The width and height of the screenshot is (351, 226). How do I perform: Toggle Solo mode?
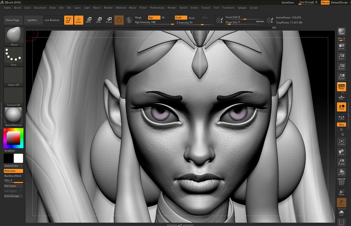coord(341,213)
